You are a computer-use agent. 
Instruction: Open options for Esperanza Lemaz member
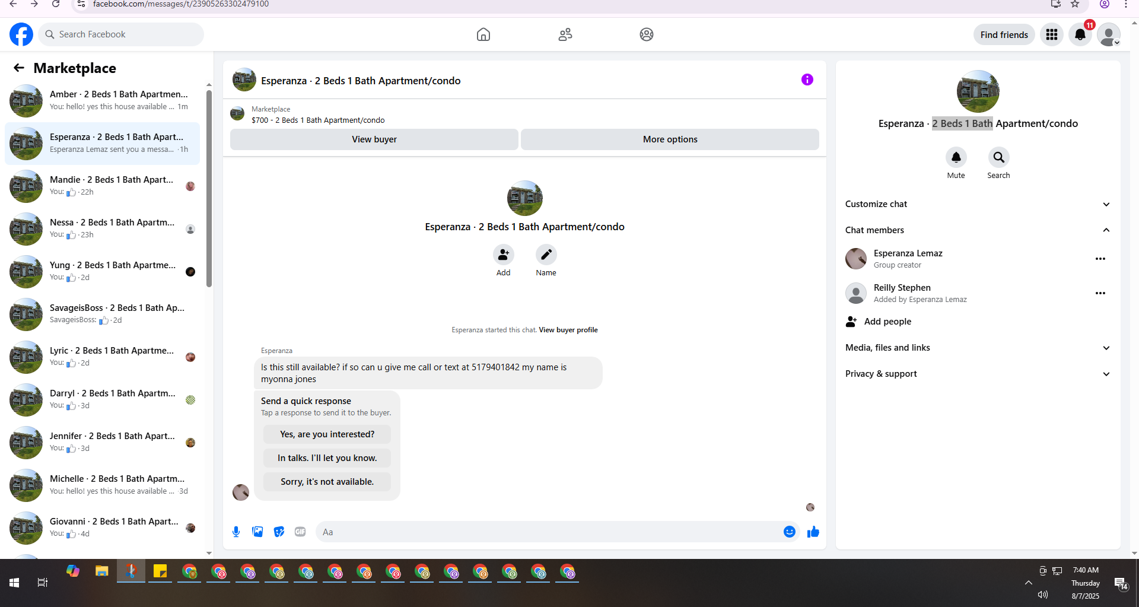pos(1100,259)
